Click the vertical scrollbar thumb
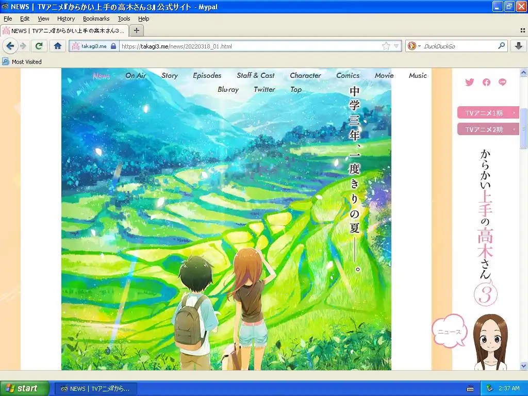The image size is (528, 396). pos(523,128)
